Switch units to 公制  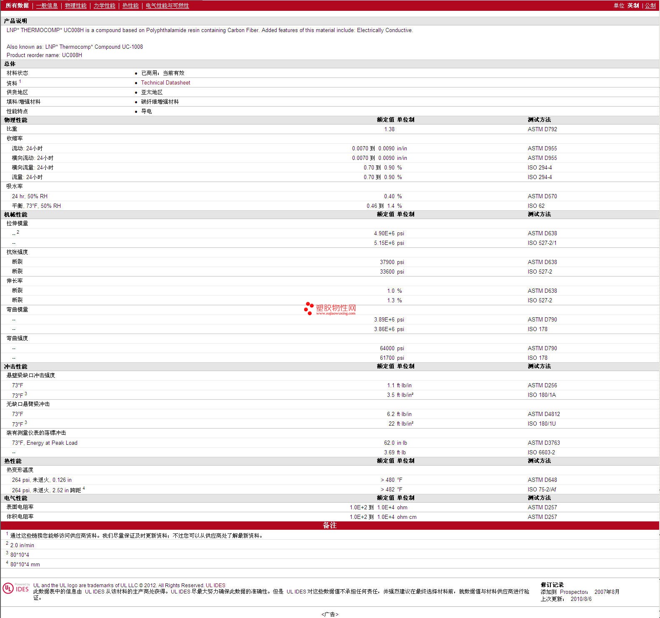[650, 5]
